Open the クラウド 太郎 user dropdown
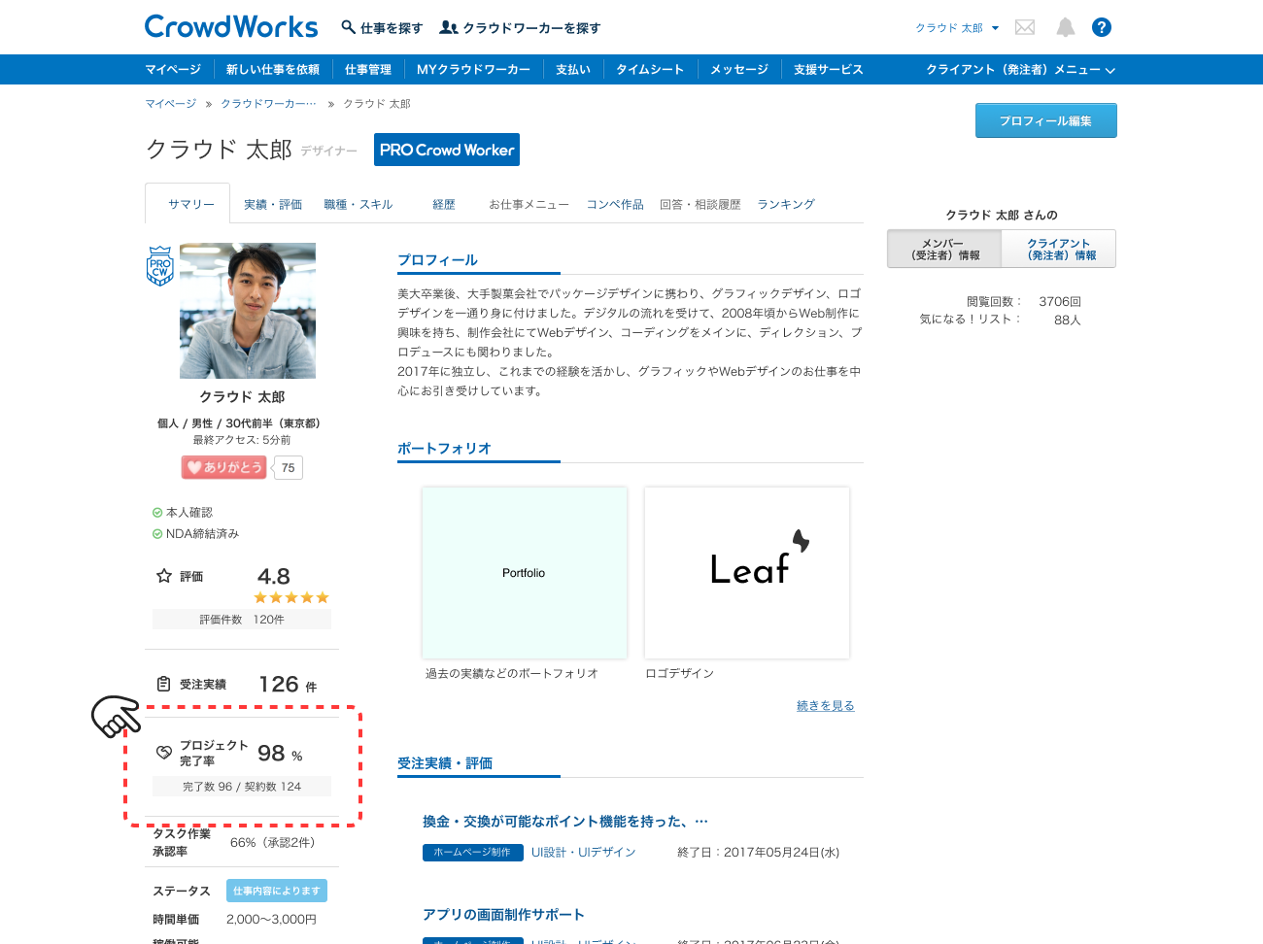Screen dimensions: 1263x944 956,28
